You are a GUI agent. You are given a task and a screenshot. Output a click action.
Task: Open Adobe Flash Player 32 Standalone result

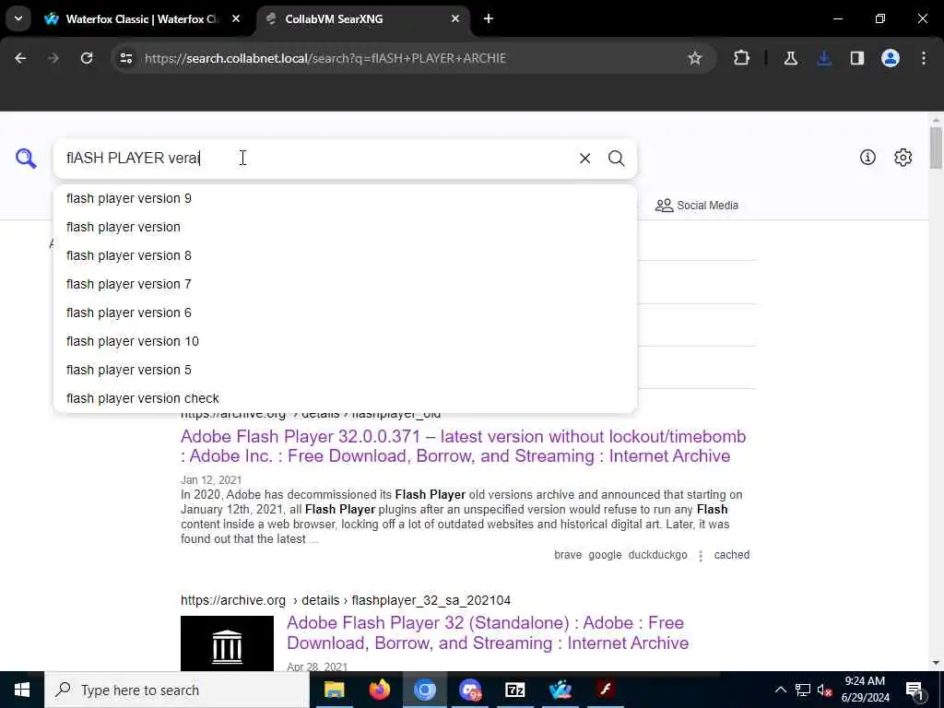click(x=487, y=632)
